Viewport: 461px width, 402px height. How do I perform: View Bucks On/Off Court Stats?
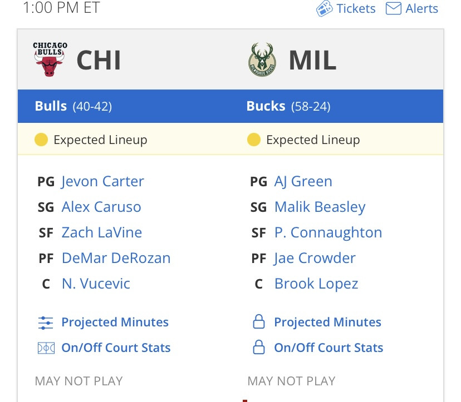(x=328, y=348)
